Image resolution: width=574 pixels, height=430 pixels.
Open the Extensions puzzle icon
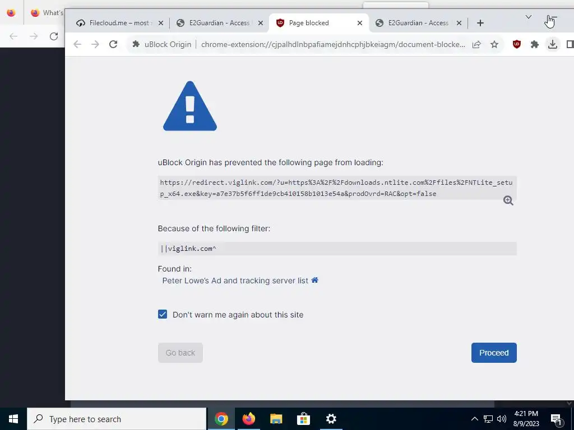(534, 44)
